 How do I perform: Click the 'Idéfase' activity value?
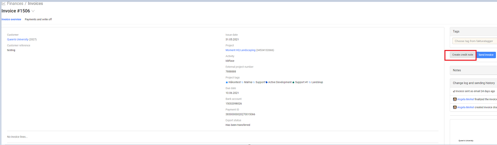pyautogui.click(x=230, y=61)
